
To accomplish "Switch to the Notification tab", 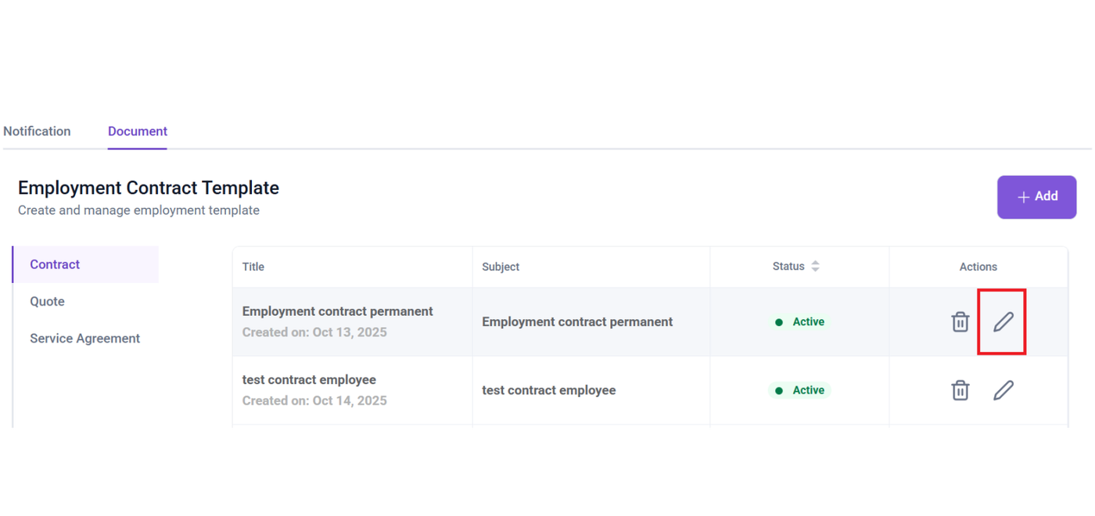I will [37, 131].
